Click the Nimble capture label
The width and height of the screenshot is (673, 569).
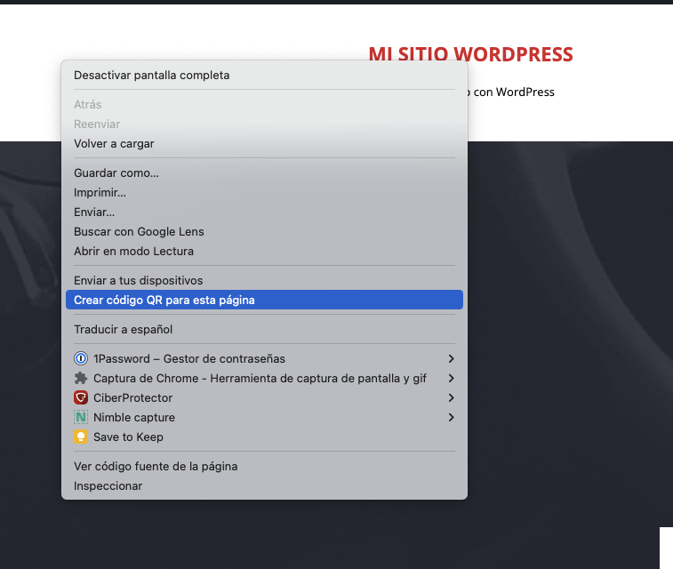[x=134, y=418]
